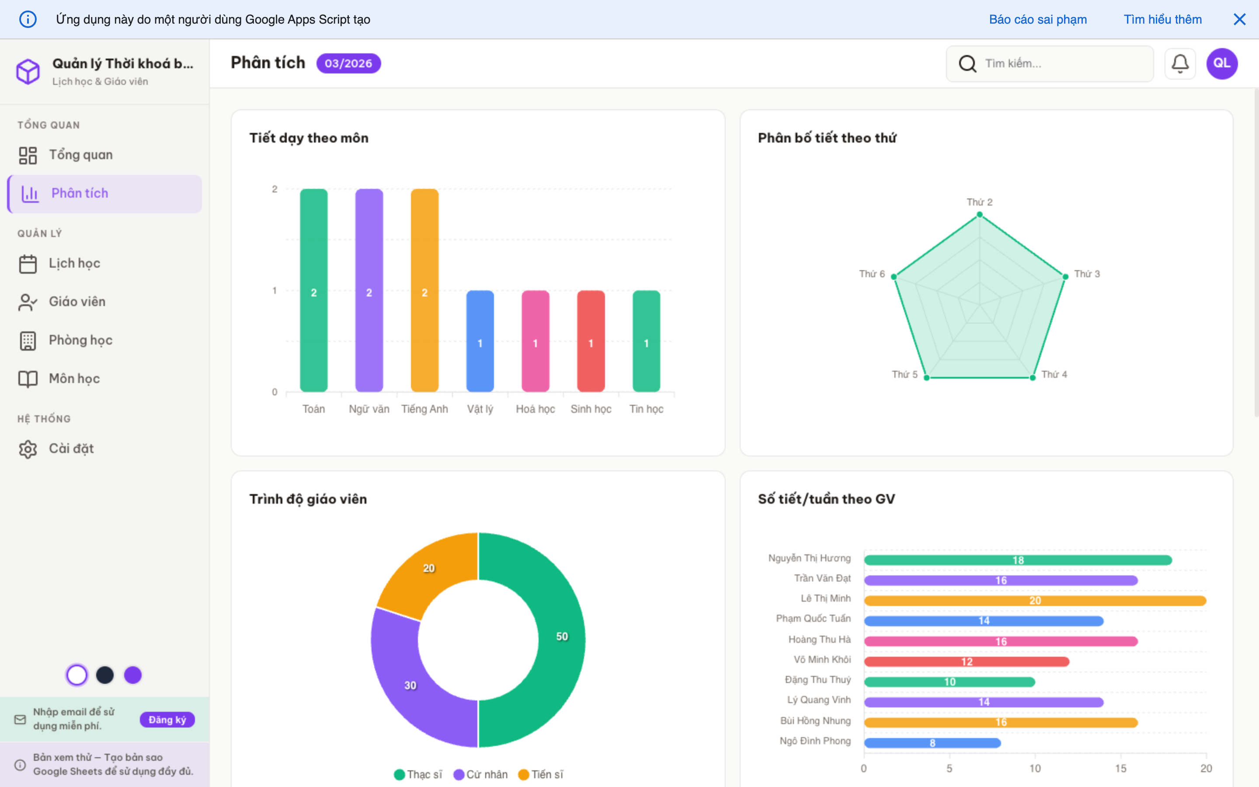Select the purple theme circle
The image size is (1259, 787).
point(133,675)
